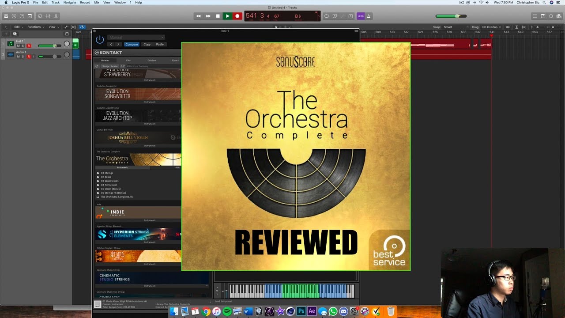Open the Snap Smart dropdown
Viewport: 565px width, 318px height.
click(455, 27)
